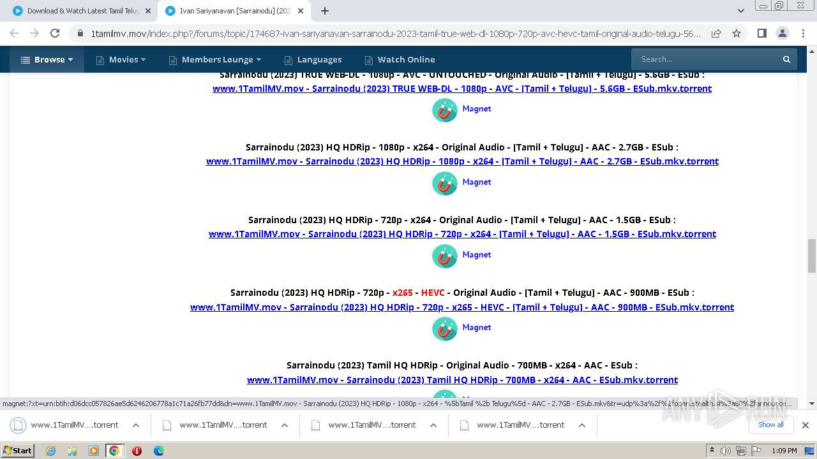This screenshot has height=459, width=817.
Task: Show all downloads
Action: [x=770, y=425]
